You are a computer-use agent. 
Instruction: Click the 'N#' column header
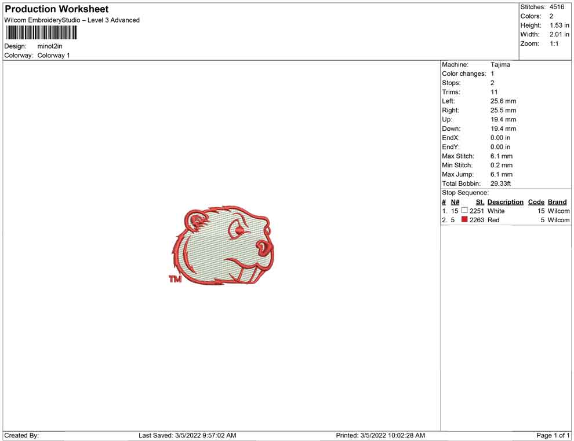[x=455, y=202]
